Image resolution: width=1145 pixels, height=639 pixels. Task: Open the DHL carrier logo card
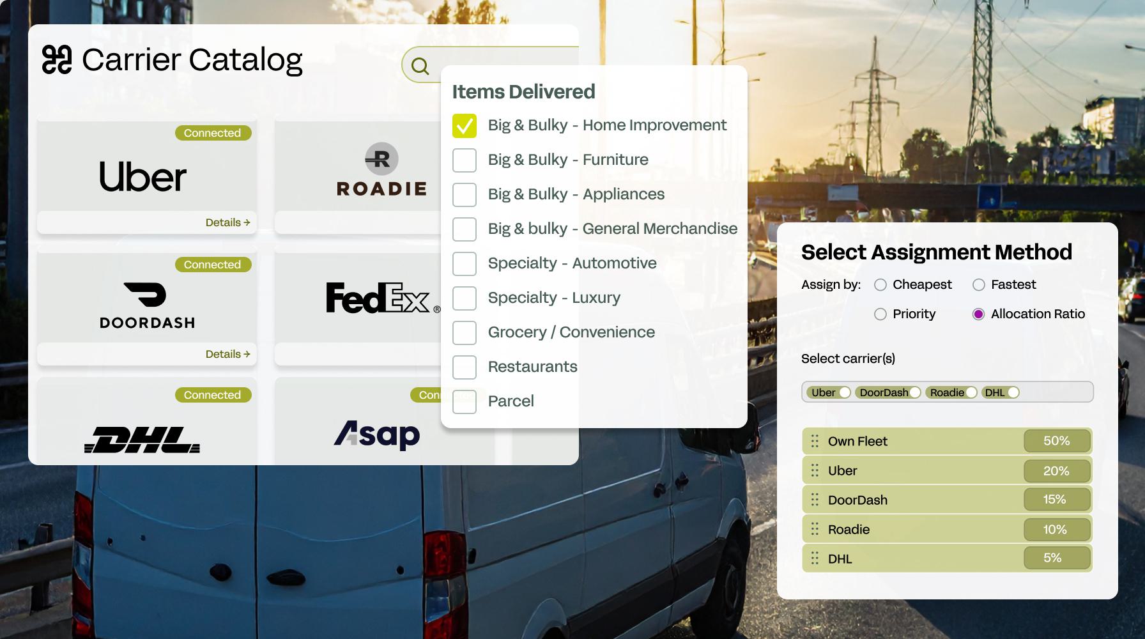[147, 422]
